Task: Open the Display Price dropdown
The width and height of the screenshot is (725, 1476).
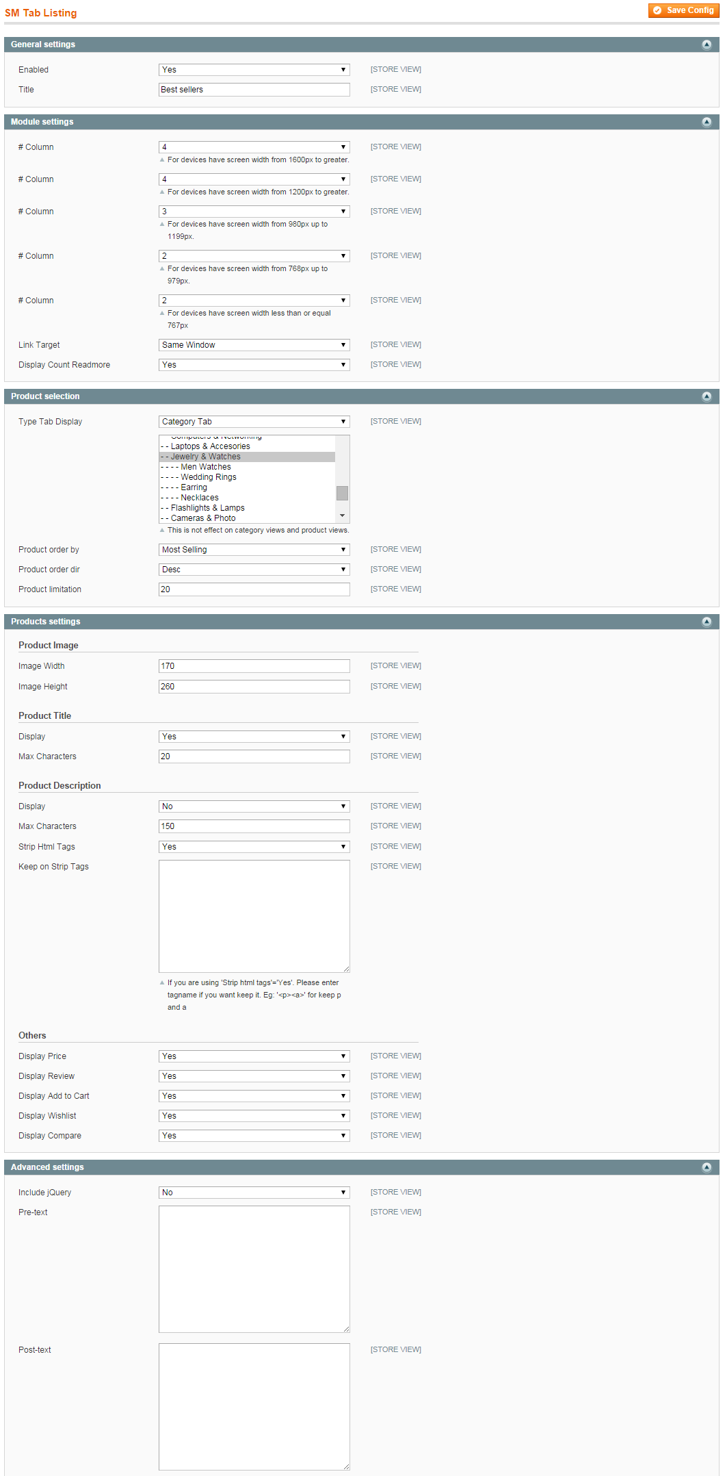Action: (254, 1056)
